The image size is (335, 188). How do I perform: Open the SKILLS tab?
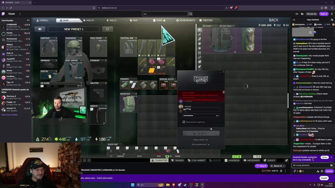[111, 20]
